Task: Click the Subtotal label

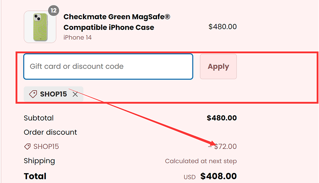Action: (39, 118)
